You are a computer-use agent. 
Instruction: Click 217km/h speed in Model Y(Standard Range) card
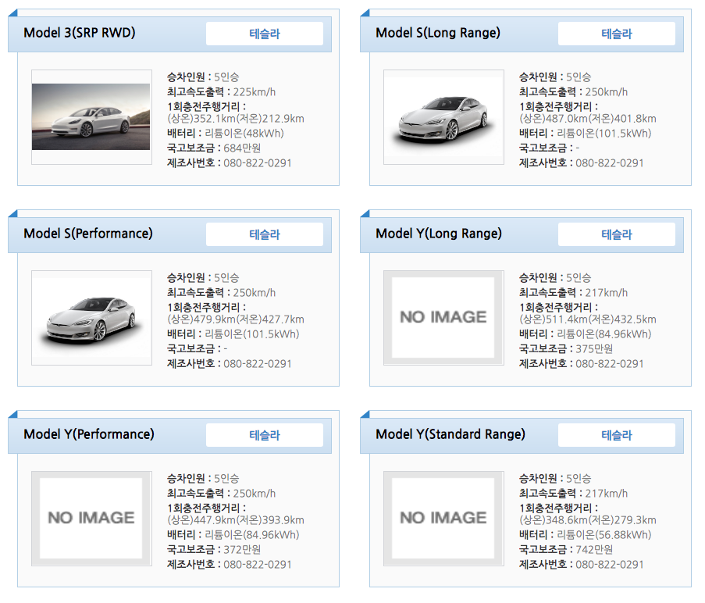607,494
